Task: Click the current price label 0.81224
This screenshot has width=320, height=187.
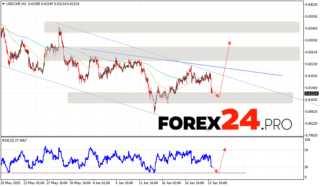Action: click(311, 94)
